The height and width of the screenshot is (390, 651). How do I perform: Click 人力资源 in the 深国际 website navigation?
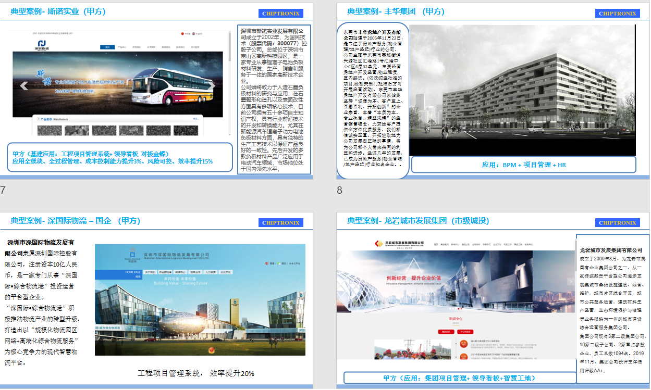coord(211,272)
